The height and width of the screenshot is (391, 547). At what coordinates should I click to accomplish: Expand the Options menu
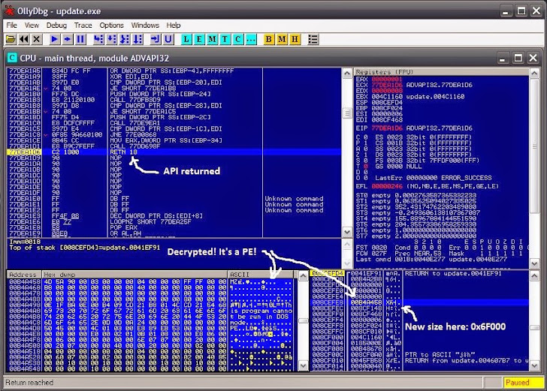[x=111, y=26]
